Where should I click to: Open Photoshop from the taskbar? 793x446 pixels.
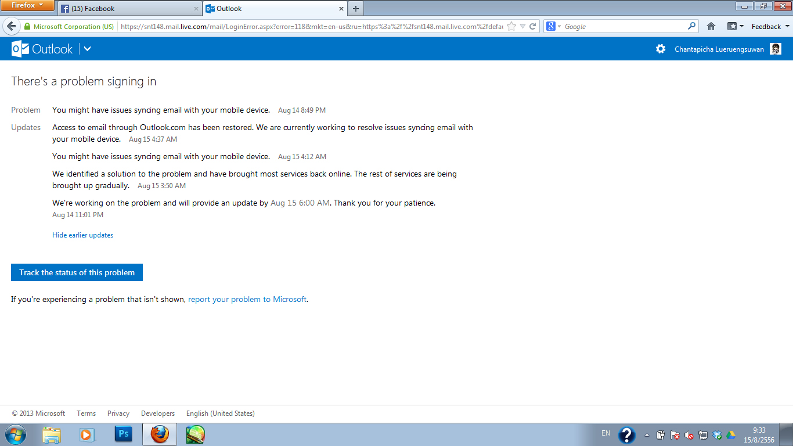click(x=123, y=434)
